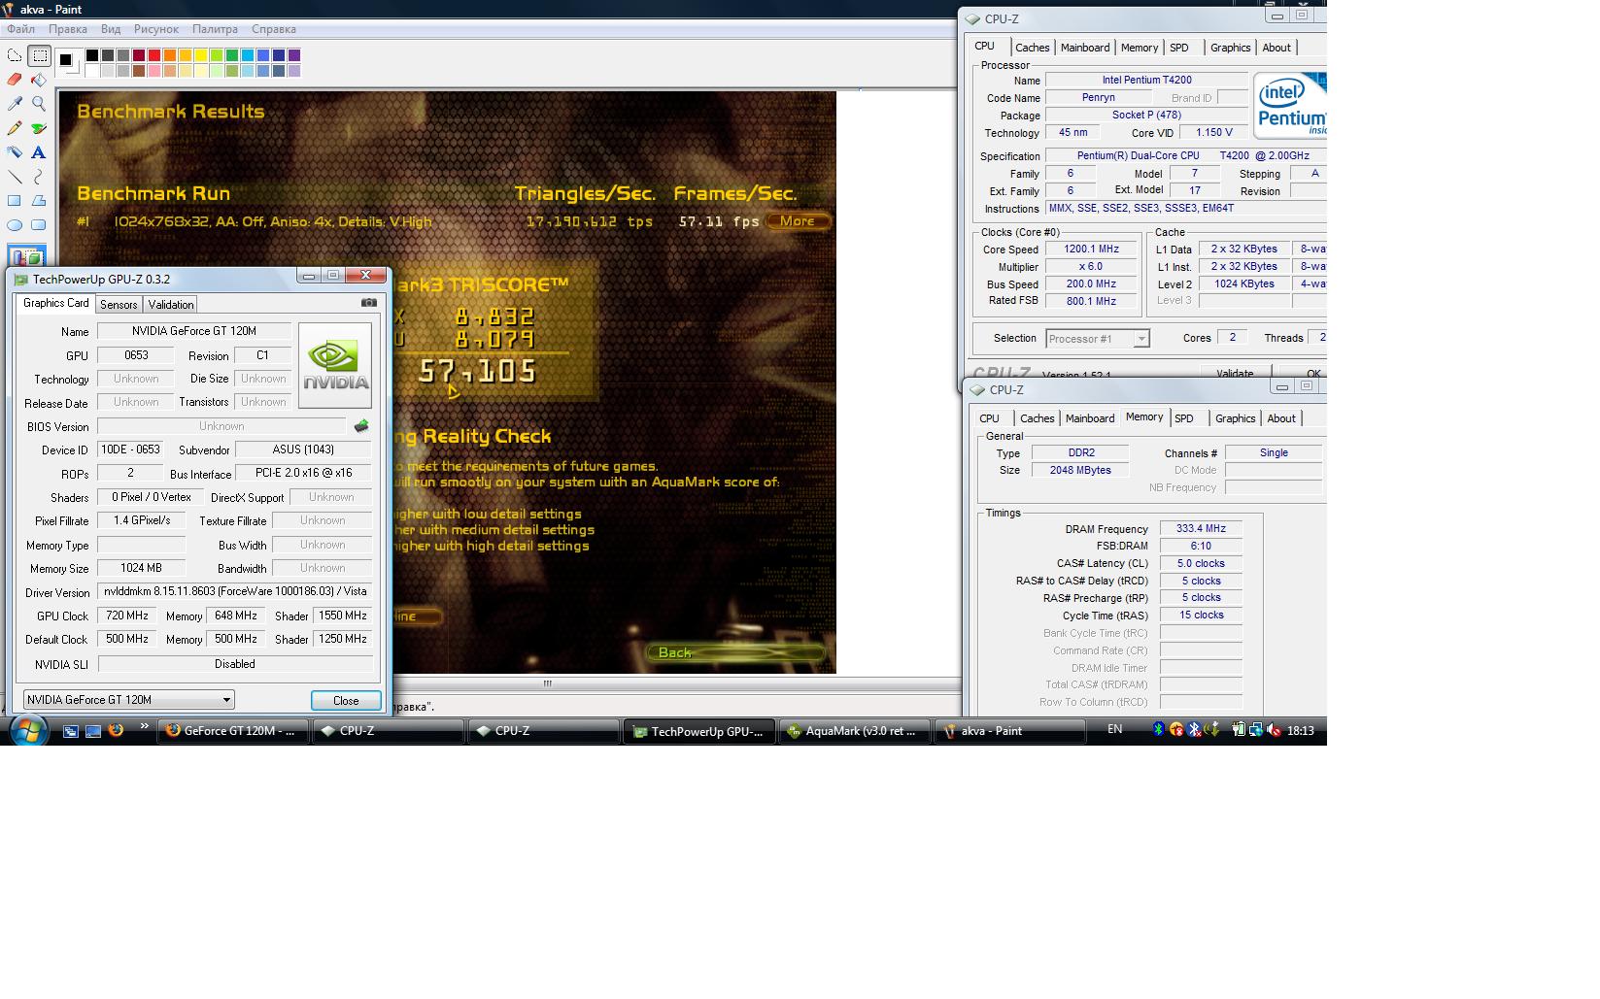Viewport: 1600px width, 999px height.
Task: Click the BIOS save chip icon in GPU-Z
Action: 361,426
